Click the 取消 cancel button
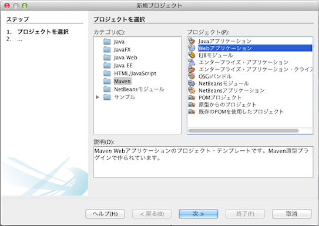This screenshot has width=319, height=226. (x=292, y=214)
